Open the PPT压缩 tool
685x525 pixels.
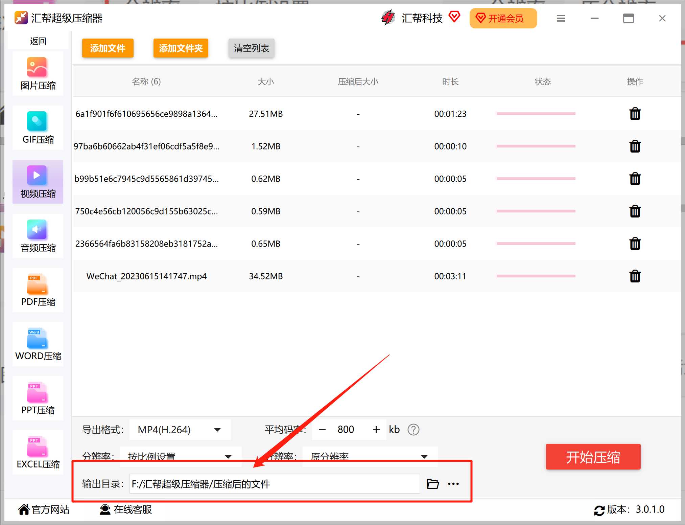click(38, 398)
